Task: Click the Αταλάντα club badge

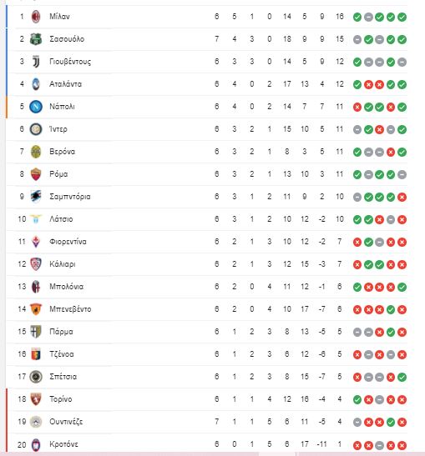Action: tap(36, 84)
